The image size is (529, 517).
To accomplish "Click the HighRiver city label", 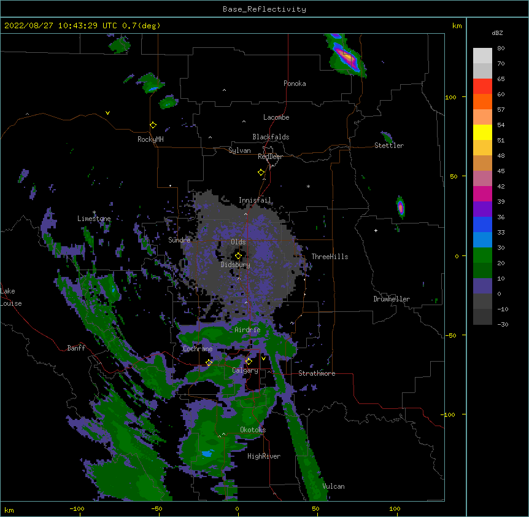I will pos(263,456).
